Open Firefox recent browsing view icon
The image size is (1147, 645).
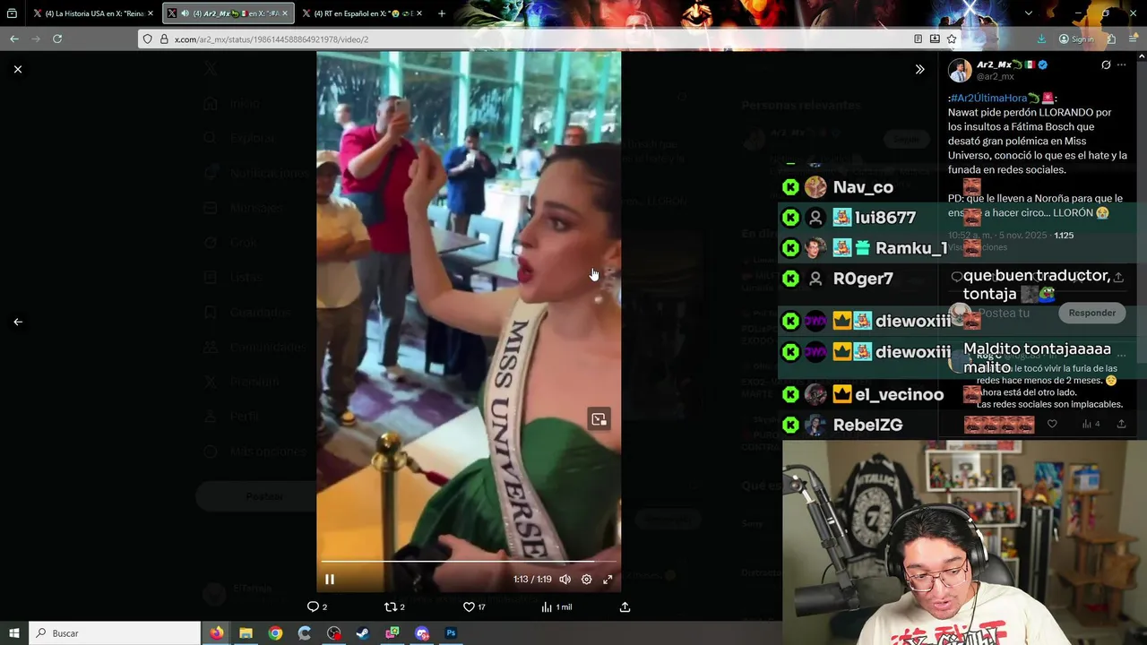pyautogui.click(x=12, y=13)
